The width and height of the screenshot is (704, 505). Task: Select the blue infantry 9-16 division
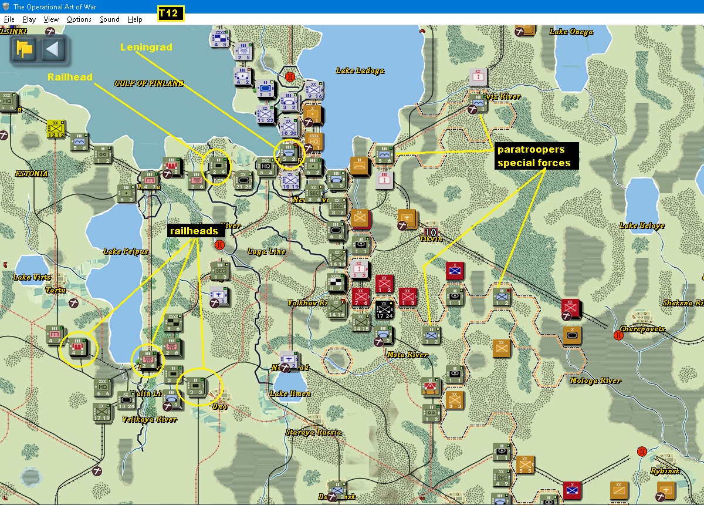314,90
